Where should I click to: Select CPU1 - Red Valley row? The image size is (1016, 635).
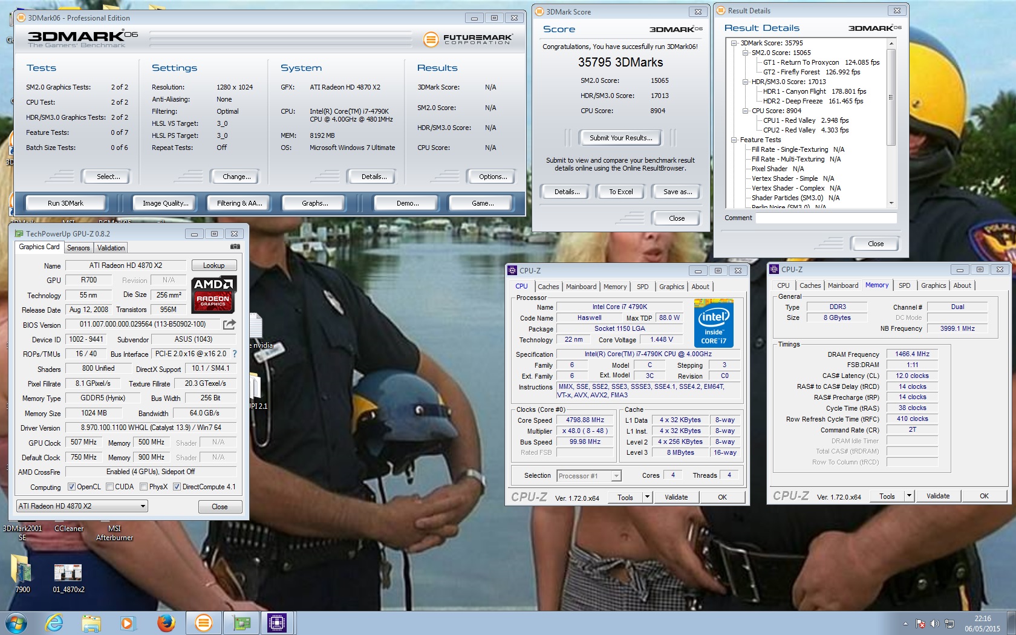806,120
